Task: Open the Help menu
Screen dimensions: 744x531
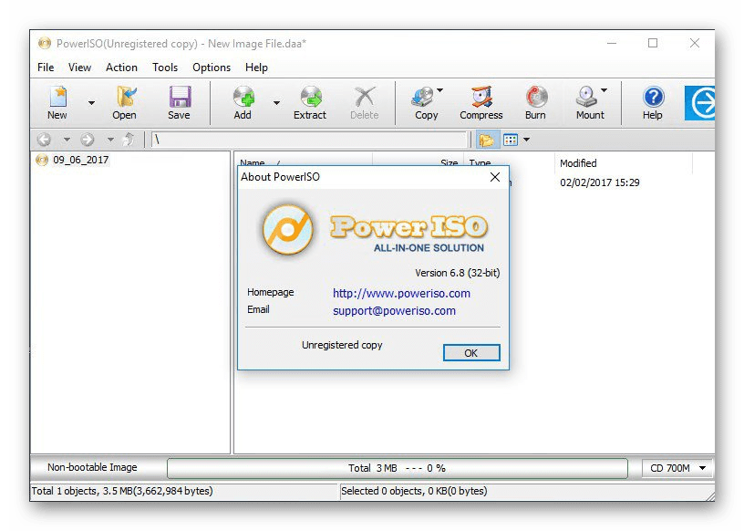Action: click(257, 68)
